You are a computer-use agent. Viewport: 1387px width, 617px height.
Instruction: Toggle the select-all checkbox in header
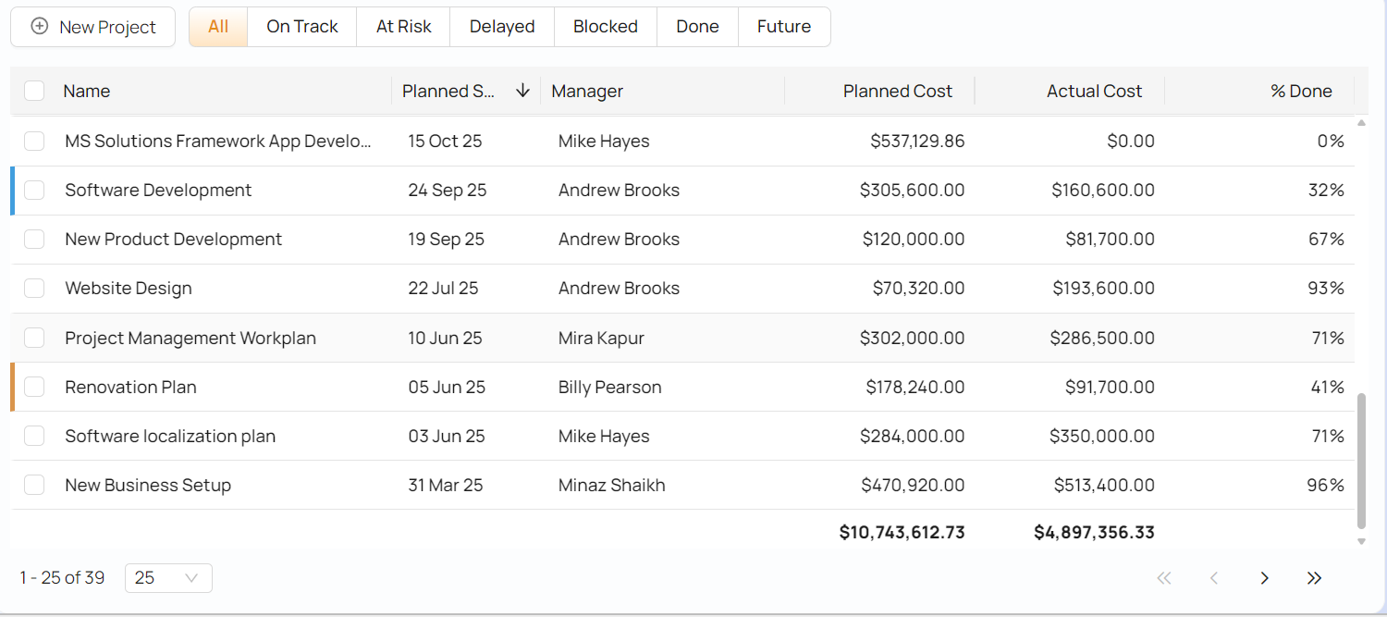tap(34, 91)
